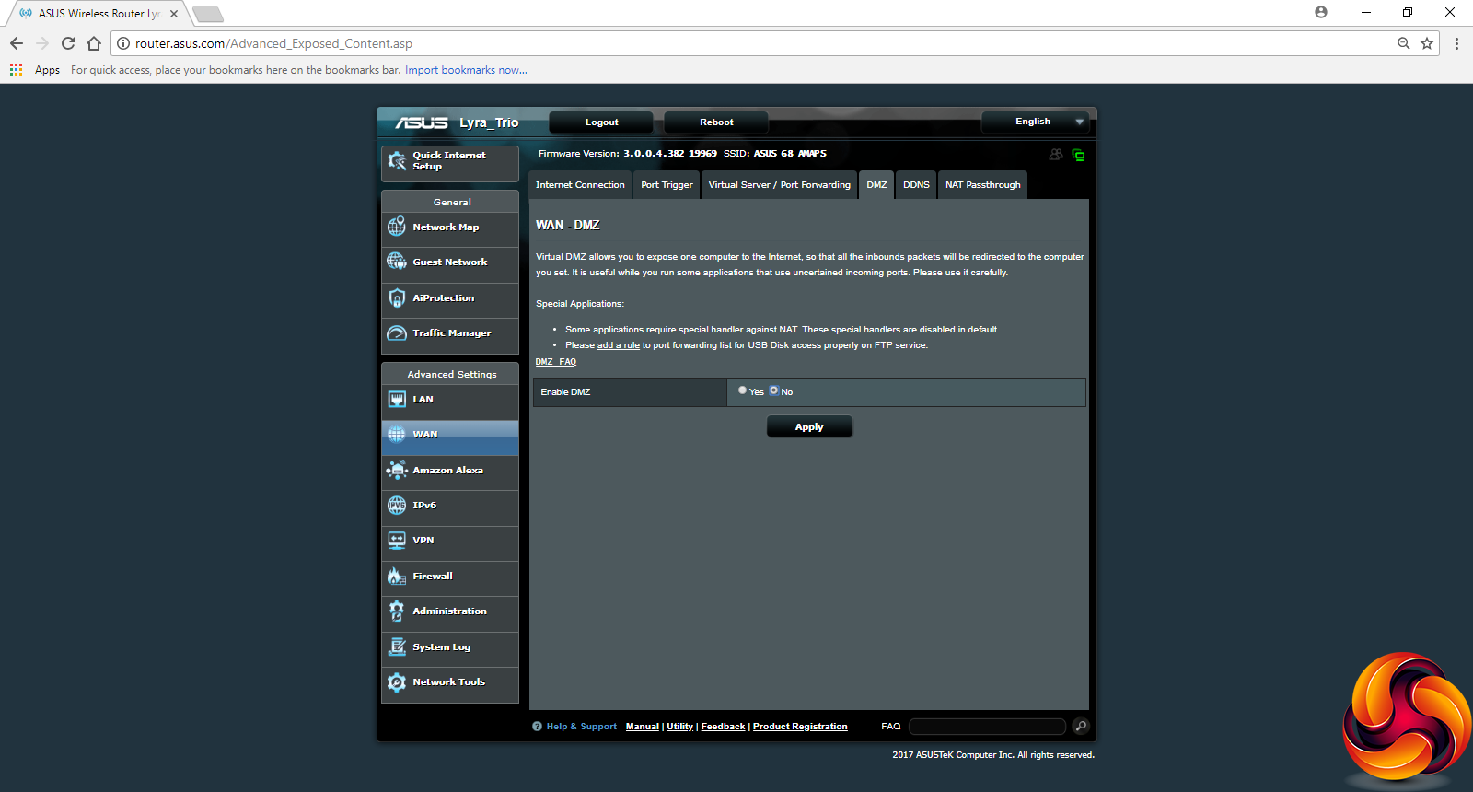This screenshot has height=792, width=1473.
Task: Open Network Map via its globe icon
Action: point(397,227)
